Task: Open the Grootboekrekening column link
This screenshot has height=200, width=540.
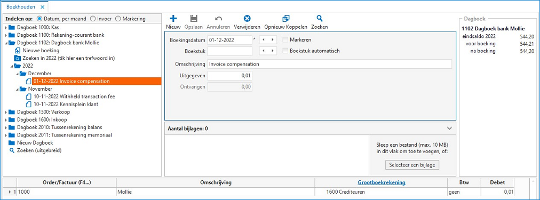Action: point(381,182)
